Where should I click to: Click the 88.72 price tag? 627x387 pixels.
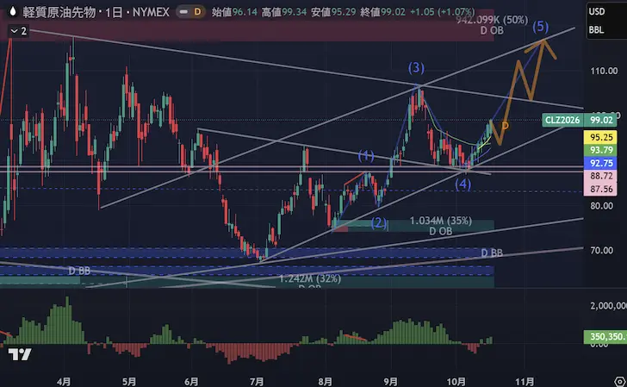click(x=601, y=176)
